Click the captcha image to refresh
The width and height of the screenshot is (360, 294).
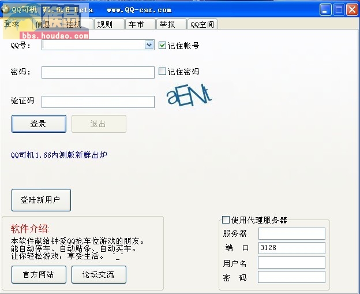[189, 95]
